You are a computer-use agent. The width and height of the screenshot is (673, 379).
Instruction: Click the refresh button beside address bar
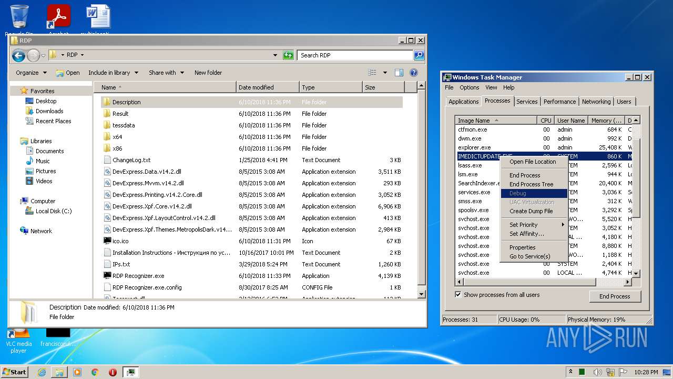point(288,55)
